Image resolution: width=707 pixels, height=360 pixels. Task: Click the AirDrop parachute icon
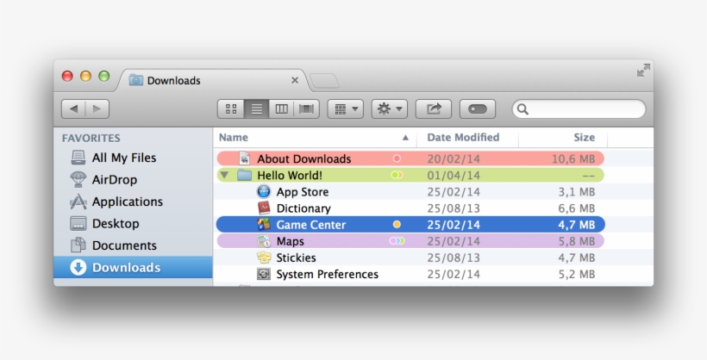[x=78, y=179]
